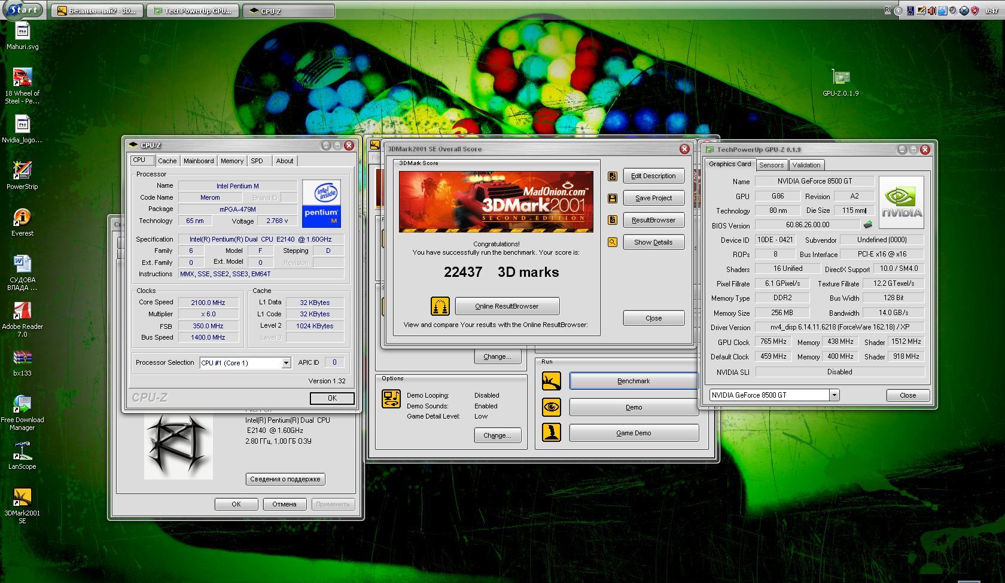Switch to the Безымянный2 3D taskbar item
Viewport: 1005px width, 583px height.
pos(97,11)
